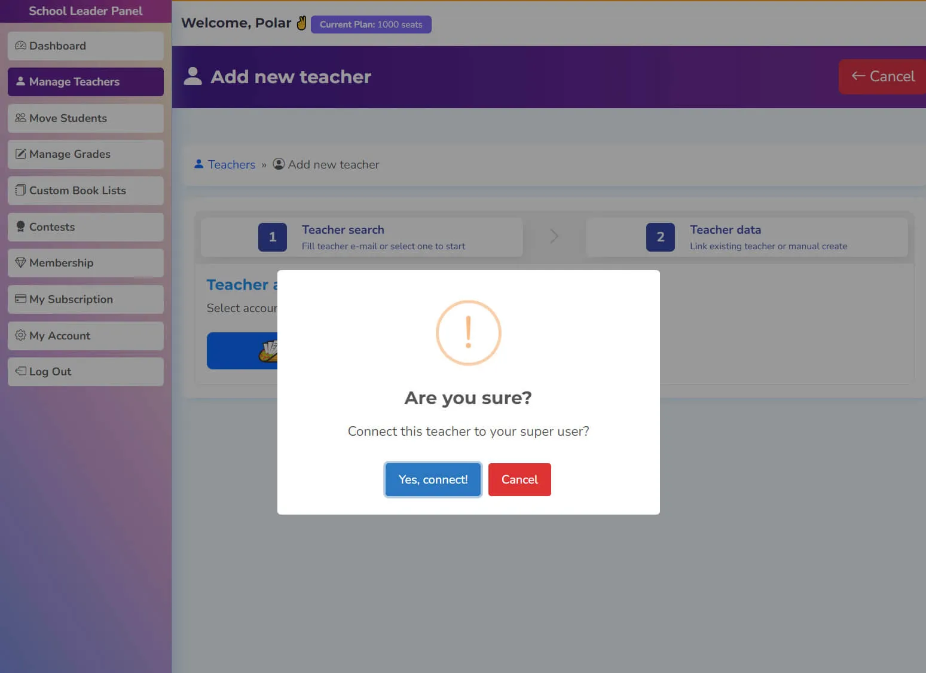Viewport: 926px width, 673px height.
Task: Click the Custom Book Lists book icon
Action: (x=20, y=190)
